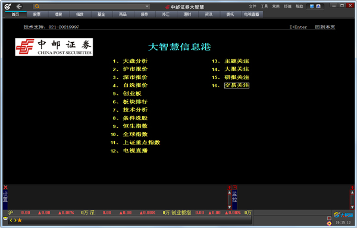Go back using the left arrow icon
This screenshot has width=357, height=228.
(19, 7)
